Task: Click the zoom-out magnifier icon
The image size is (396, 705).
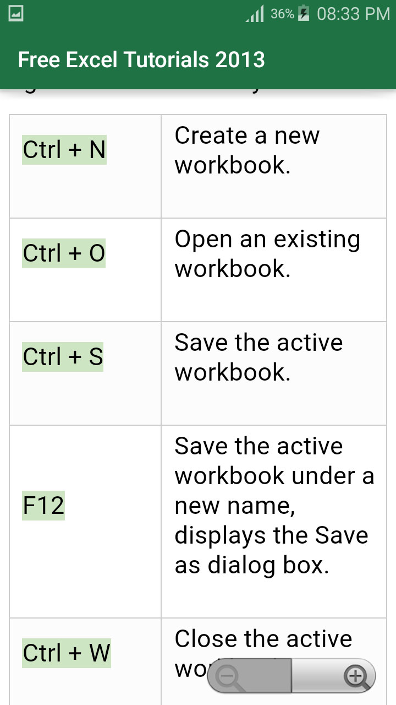Action: [228, 675]
